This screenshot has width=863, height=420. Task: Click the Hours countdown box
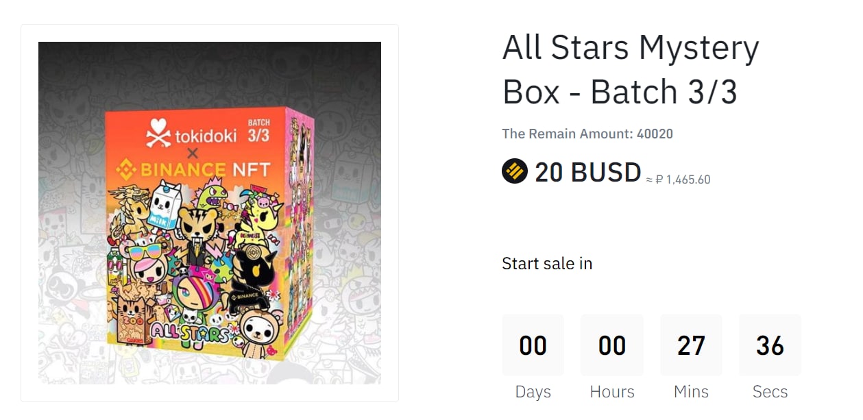click(611, 345)
